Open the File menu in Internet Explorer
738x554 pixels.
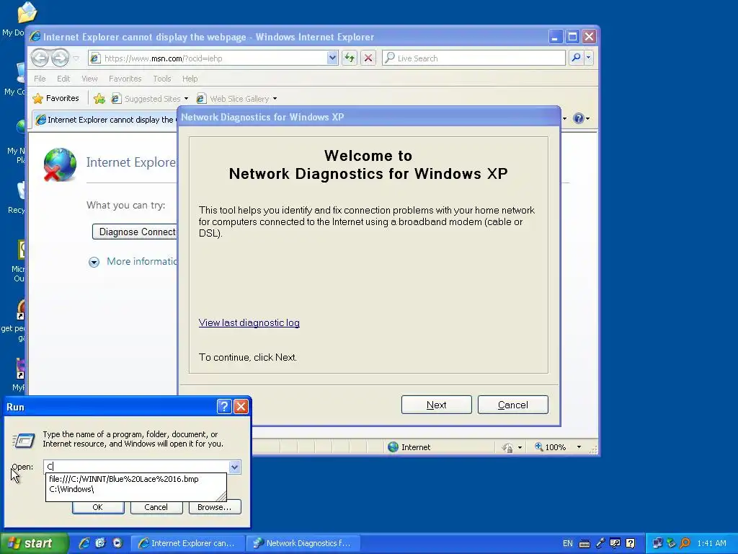pos(40,79)
